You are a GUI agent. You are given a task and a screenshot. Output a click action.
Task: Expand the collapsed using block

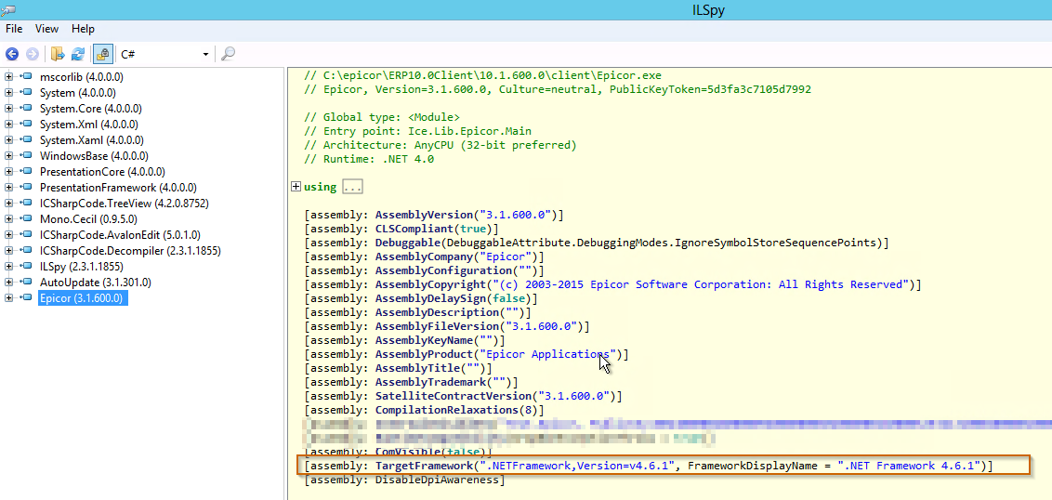coord(296,187)
